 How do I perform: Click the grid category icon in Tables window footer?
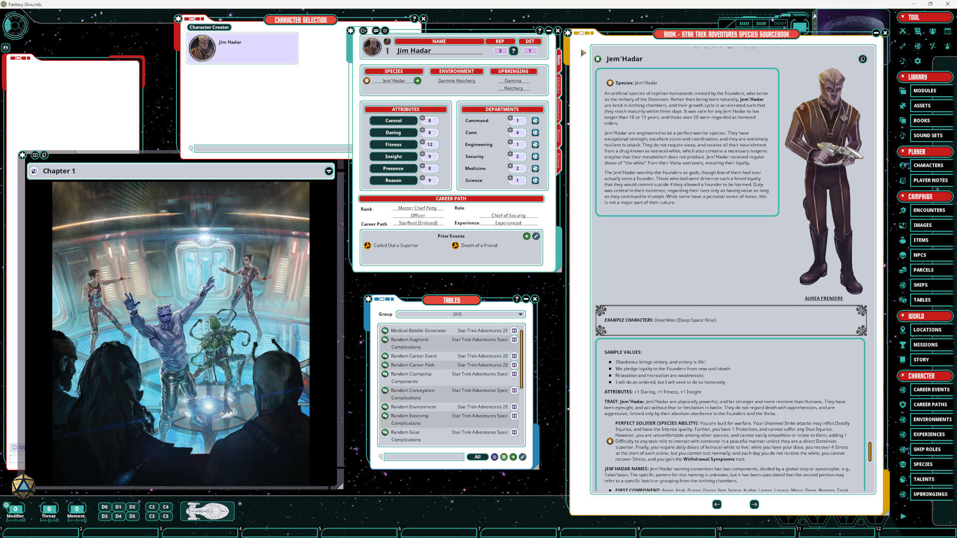click(504, 457)
